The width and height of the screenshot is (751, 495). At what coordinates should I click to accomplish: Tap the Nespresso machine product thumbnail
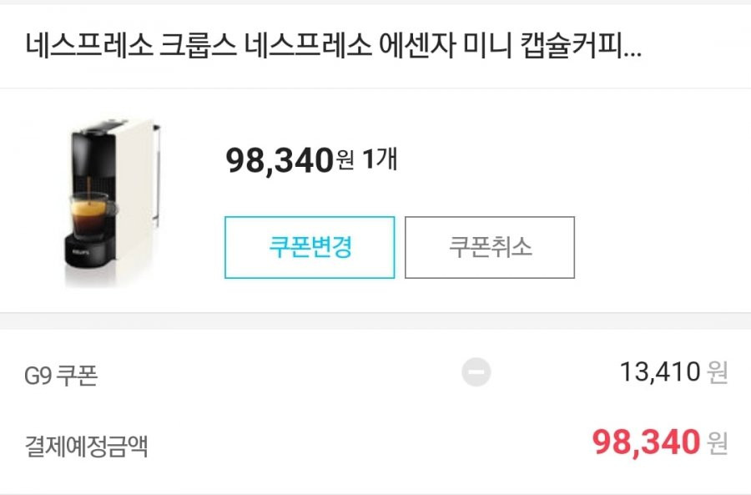pos(113,203)
